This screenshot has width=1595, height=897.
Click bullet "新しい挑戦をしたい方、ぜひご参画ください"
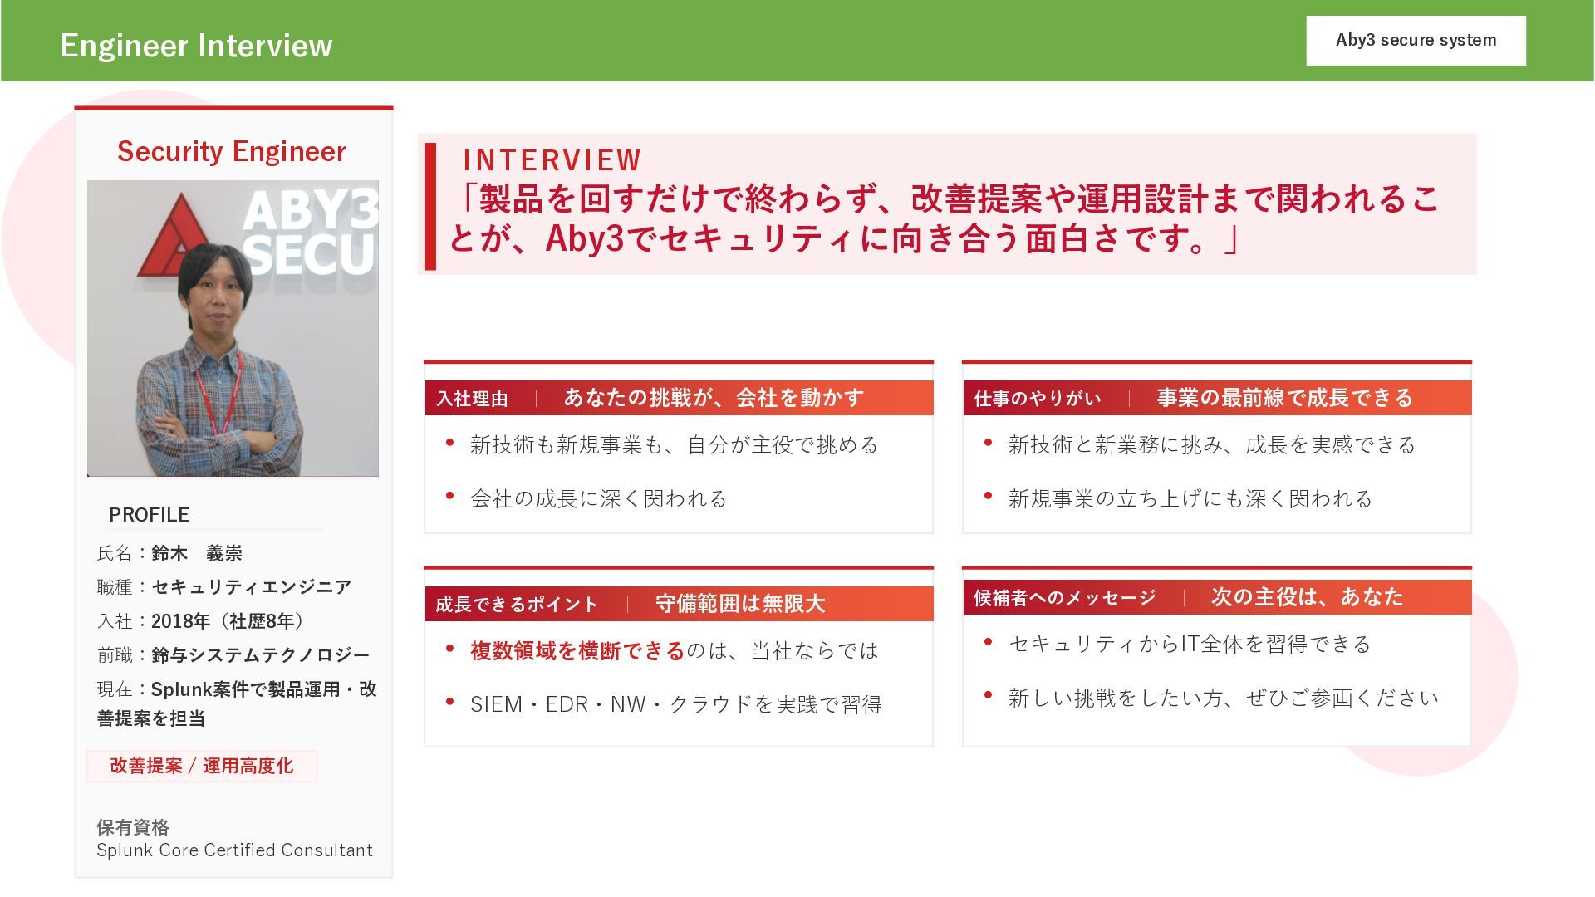click(1224, 698)
